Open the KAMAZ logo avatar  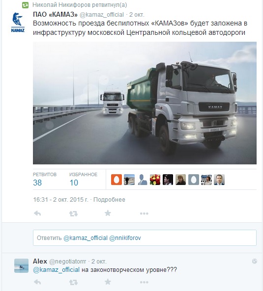[x=18, y=22]
